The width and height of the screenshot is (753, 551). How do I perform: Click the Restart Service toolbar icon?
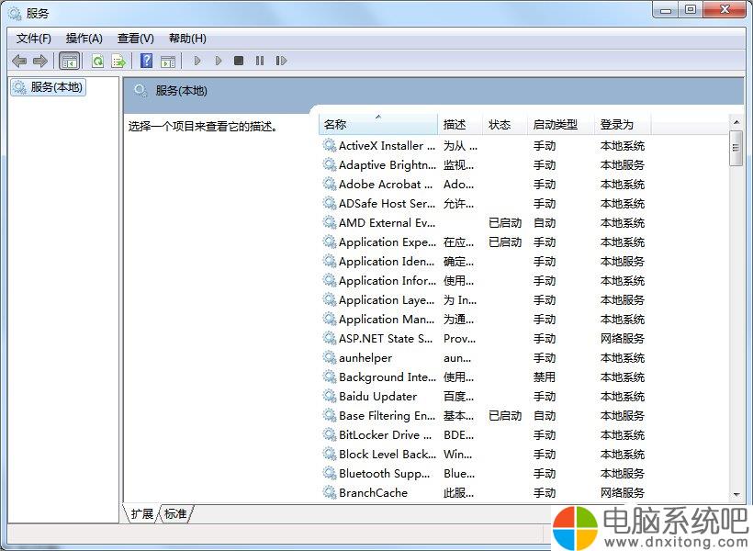pyautogui.click(x=281, y=61)
